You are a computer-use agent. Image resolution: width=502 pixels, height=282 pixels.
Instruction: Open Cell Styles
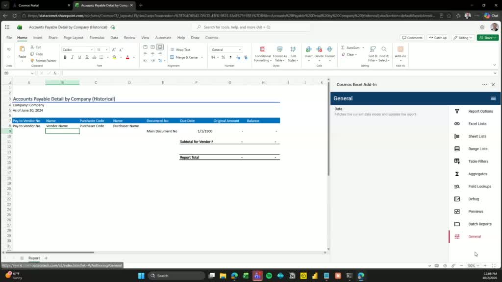point(293,54)
